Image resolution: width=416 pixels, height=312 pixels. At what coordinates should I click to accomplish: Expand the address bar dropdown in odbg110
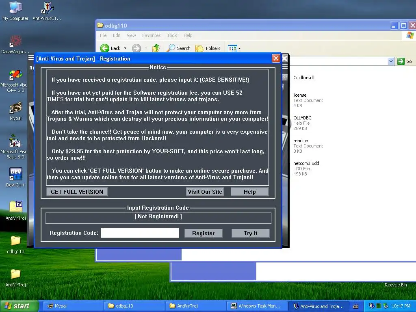click(391, 61)
